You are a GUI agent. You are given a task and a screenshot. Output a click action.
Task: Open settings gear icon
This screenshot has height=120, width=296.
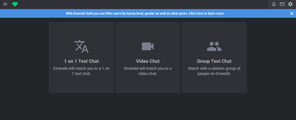290,4
